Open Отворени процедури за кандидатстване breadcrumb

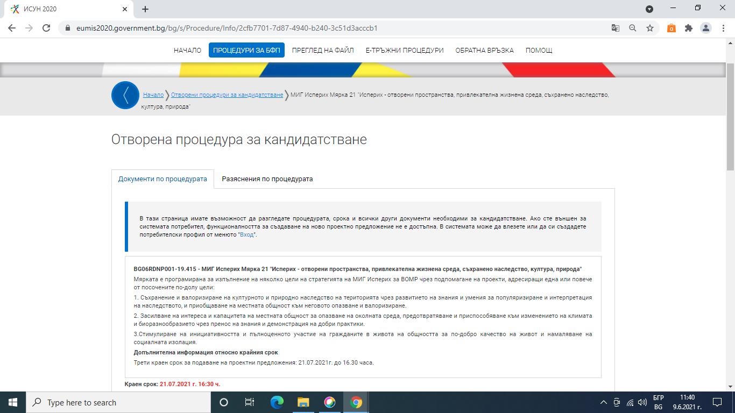[x=227, y=95]
